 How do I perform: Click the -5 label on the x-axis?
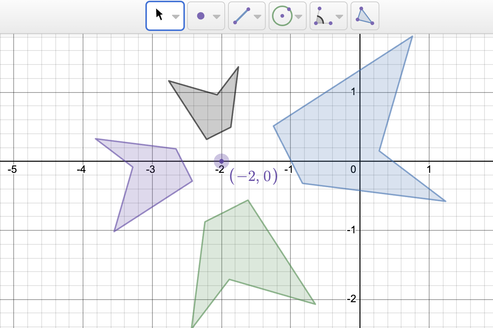click(x=13, y=170)
